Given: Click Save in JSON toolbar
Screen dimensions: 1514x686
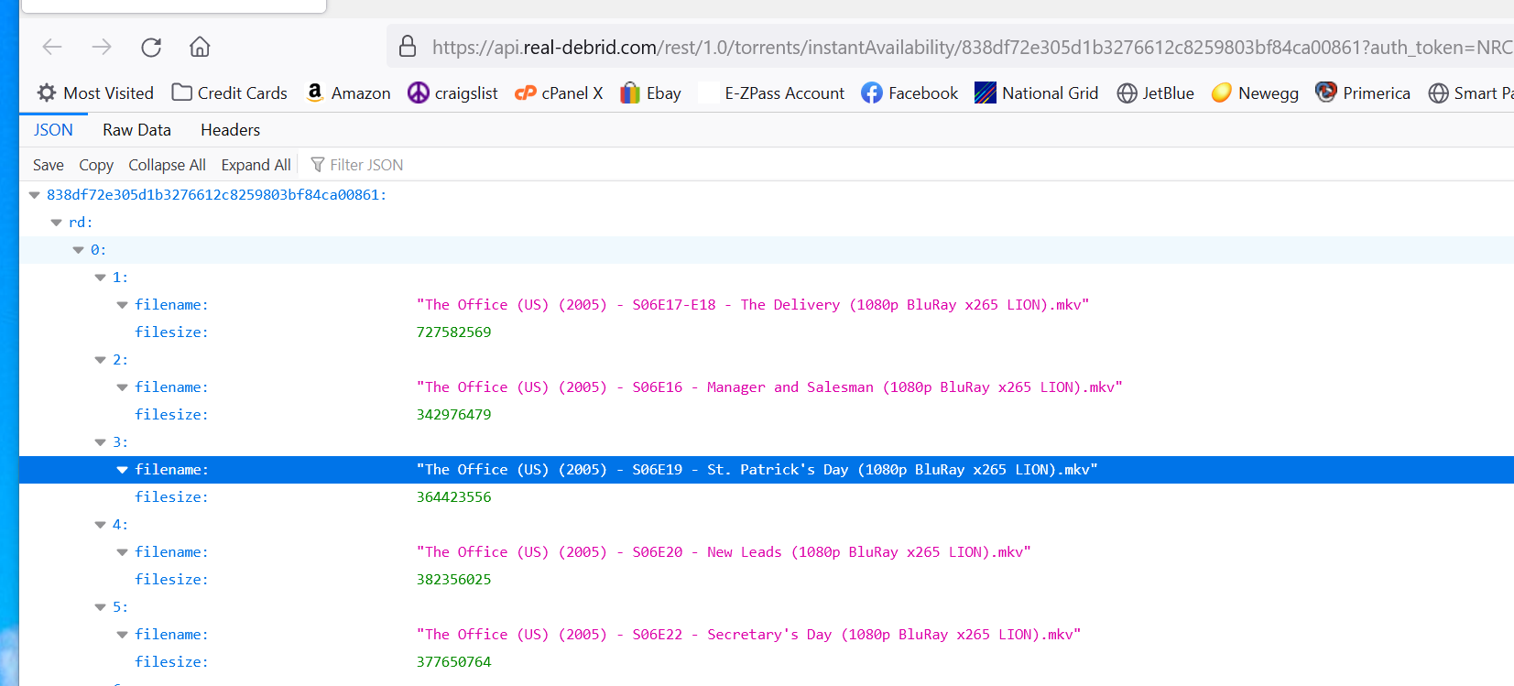Looking at the screenshot, I should coord(49,165).
